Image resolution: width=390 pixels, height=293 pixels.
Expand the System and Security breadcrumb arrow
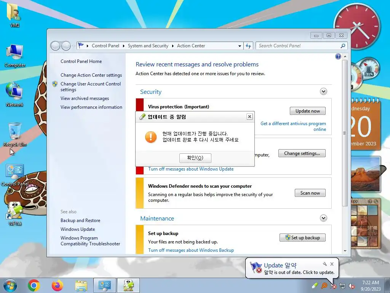(x=173, y=46)
